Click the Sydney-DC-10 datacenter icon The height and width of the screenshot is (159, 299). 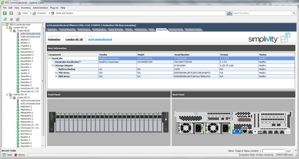pyautogui.click(x=11, y=95)
